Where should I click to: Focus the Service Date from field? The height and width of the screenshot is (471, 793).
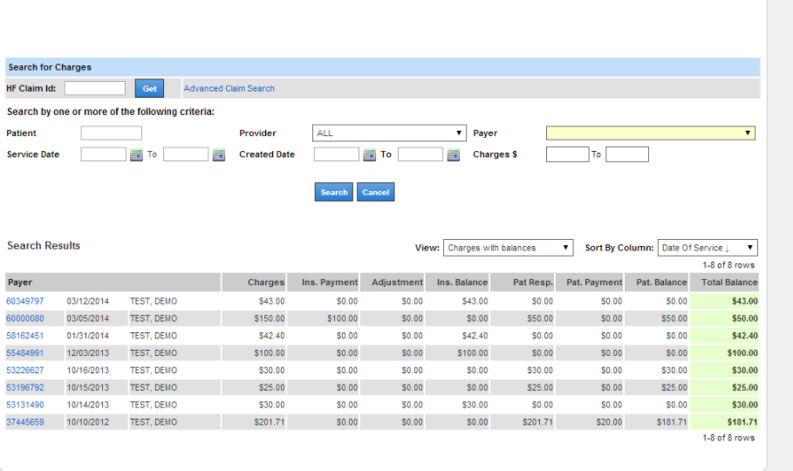pos(103,154)
